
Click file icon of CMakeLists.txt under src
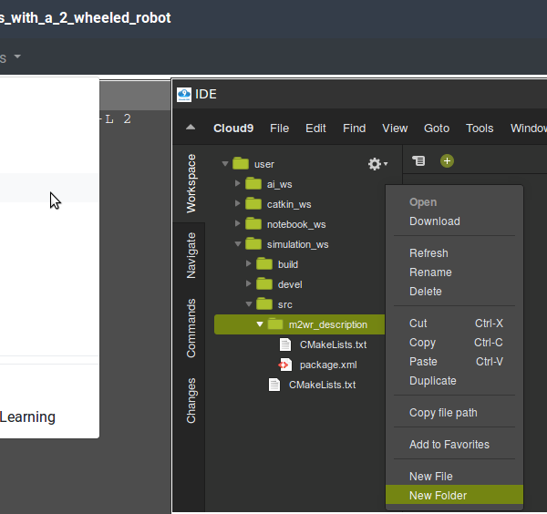coord(274,385)
